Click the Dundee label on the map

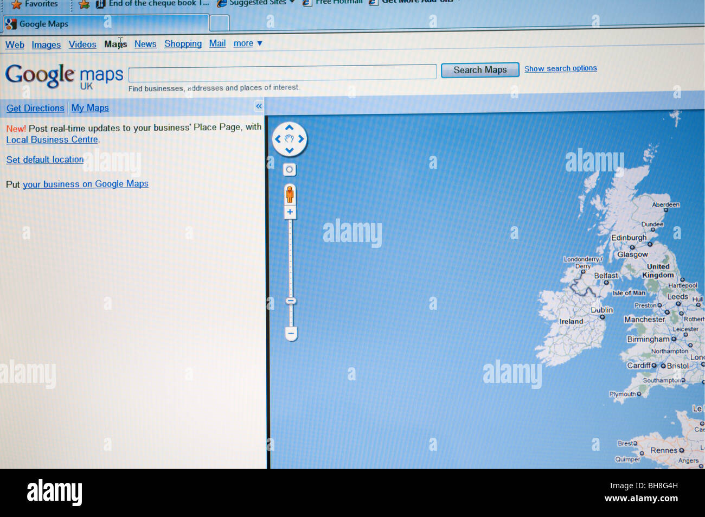coord(652,224)
